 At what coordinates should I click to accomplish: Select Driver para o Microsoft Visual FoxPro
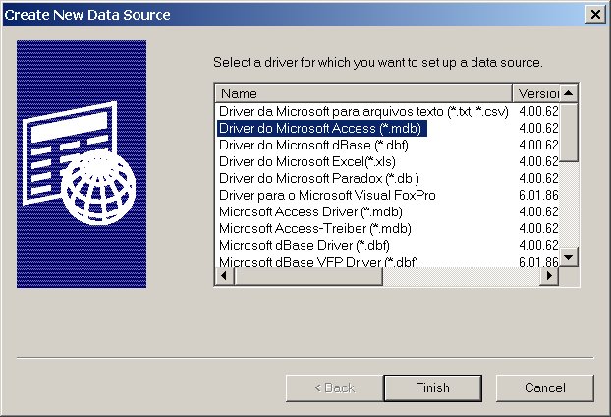coord(327,195)
